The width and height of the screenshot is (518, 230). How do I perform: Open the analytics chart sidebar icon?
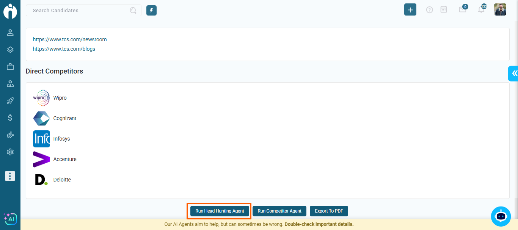pos(10,135)
